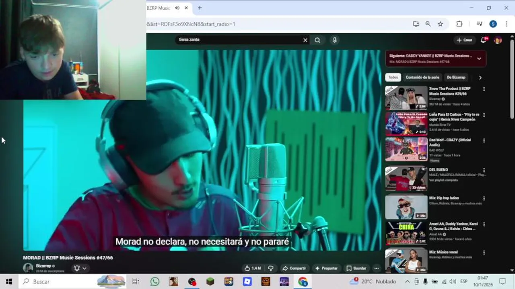Open options for Bad Wolf CRAZY video
The width and height of the screenshot is (515, 289).
click(484, 140)
